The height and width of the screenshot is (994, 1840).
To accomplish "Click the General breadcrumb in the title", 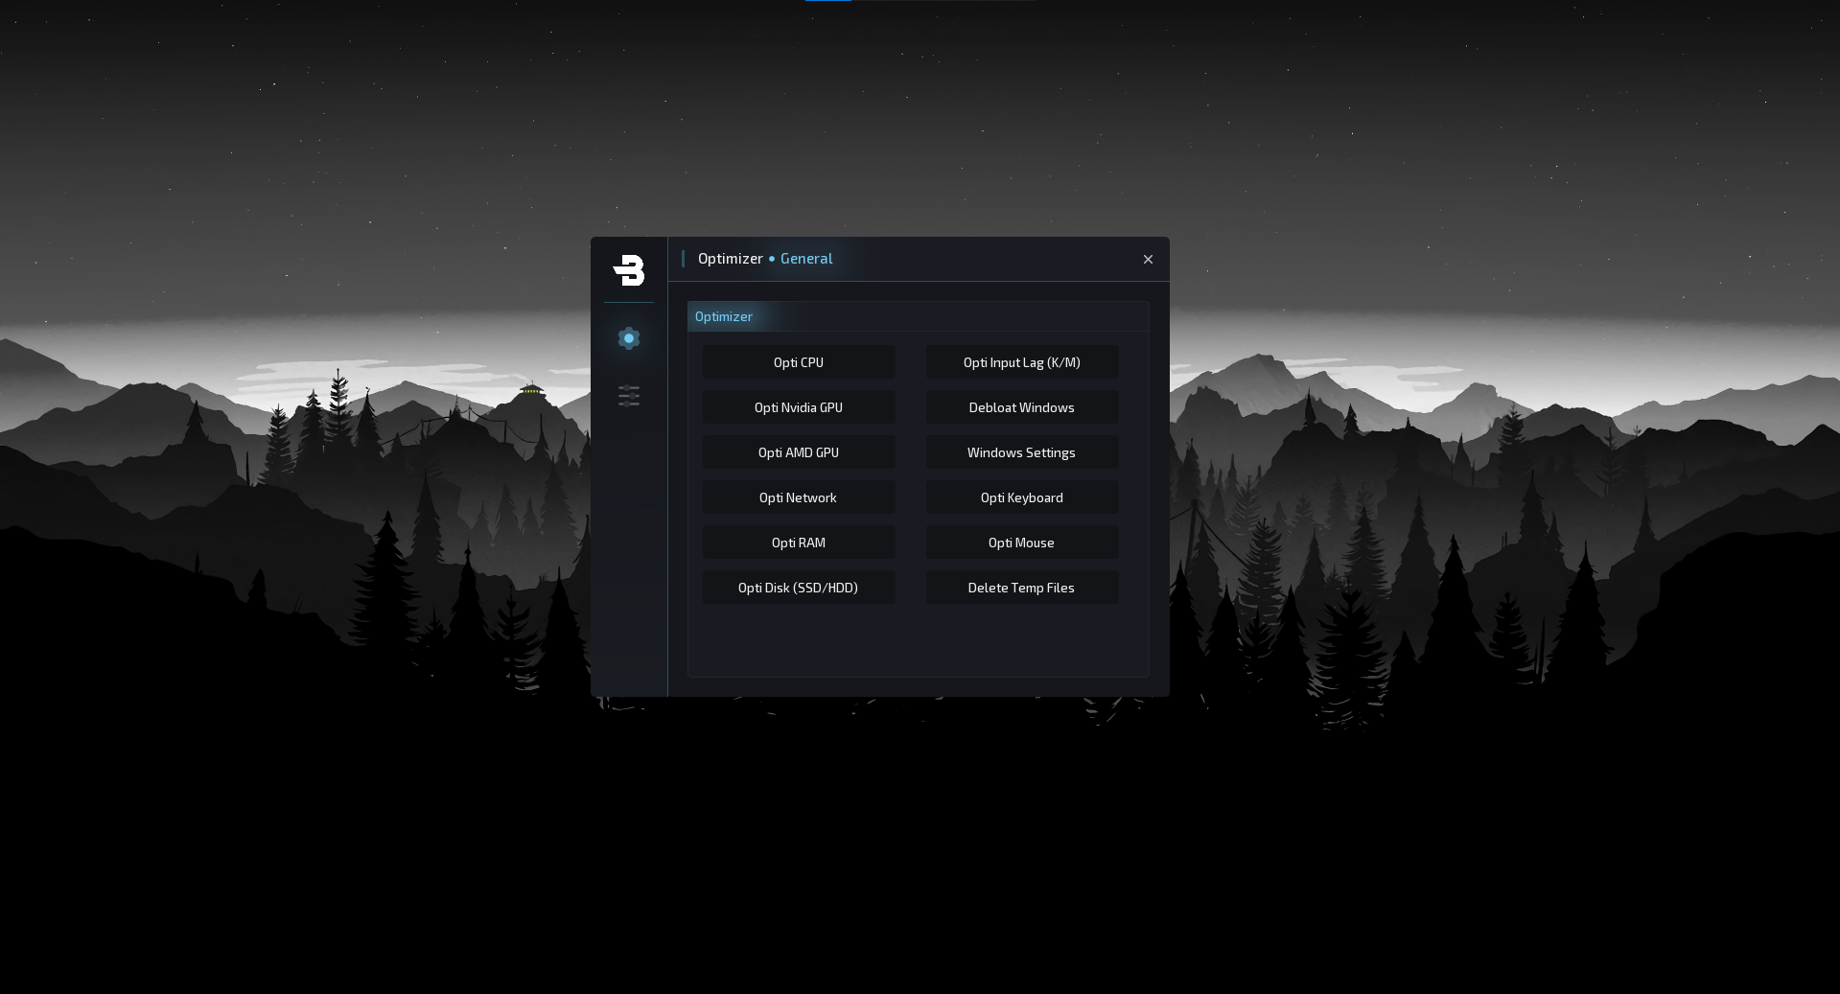I will [806, 259].
